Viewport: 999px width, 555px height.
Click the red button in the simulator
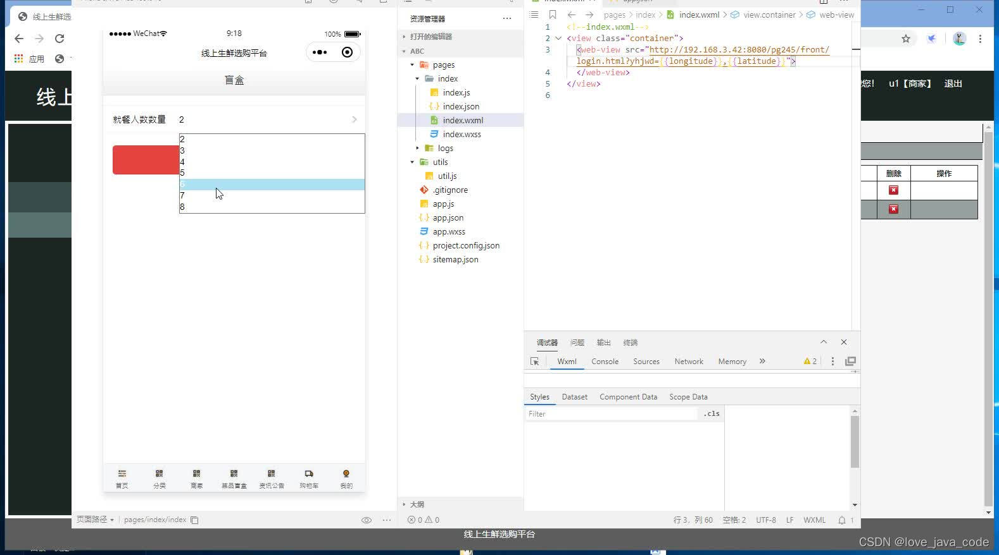tap(146, 160)
